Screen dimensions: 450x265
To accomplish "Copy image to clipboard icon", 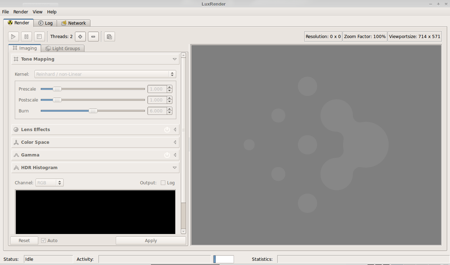I will (109, 36).
